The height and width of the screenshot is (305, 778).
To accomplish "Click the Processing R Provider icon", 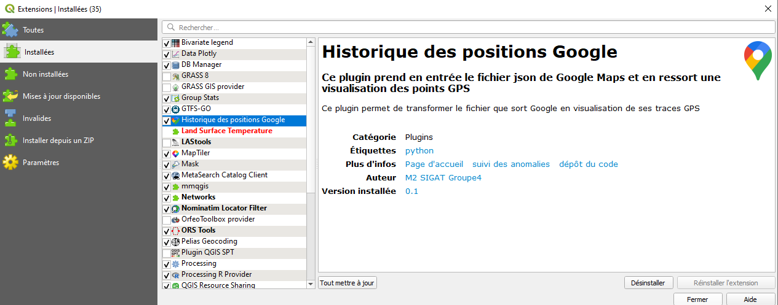I will pyautogui.click(x=175, y=275).
